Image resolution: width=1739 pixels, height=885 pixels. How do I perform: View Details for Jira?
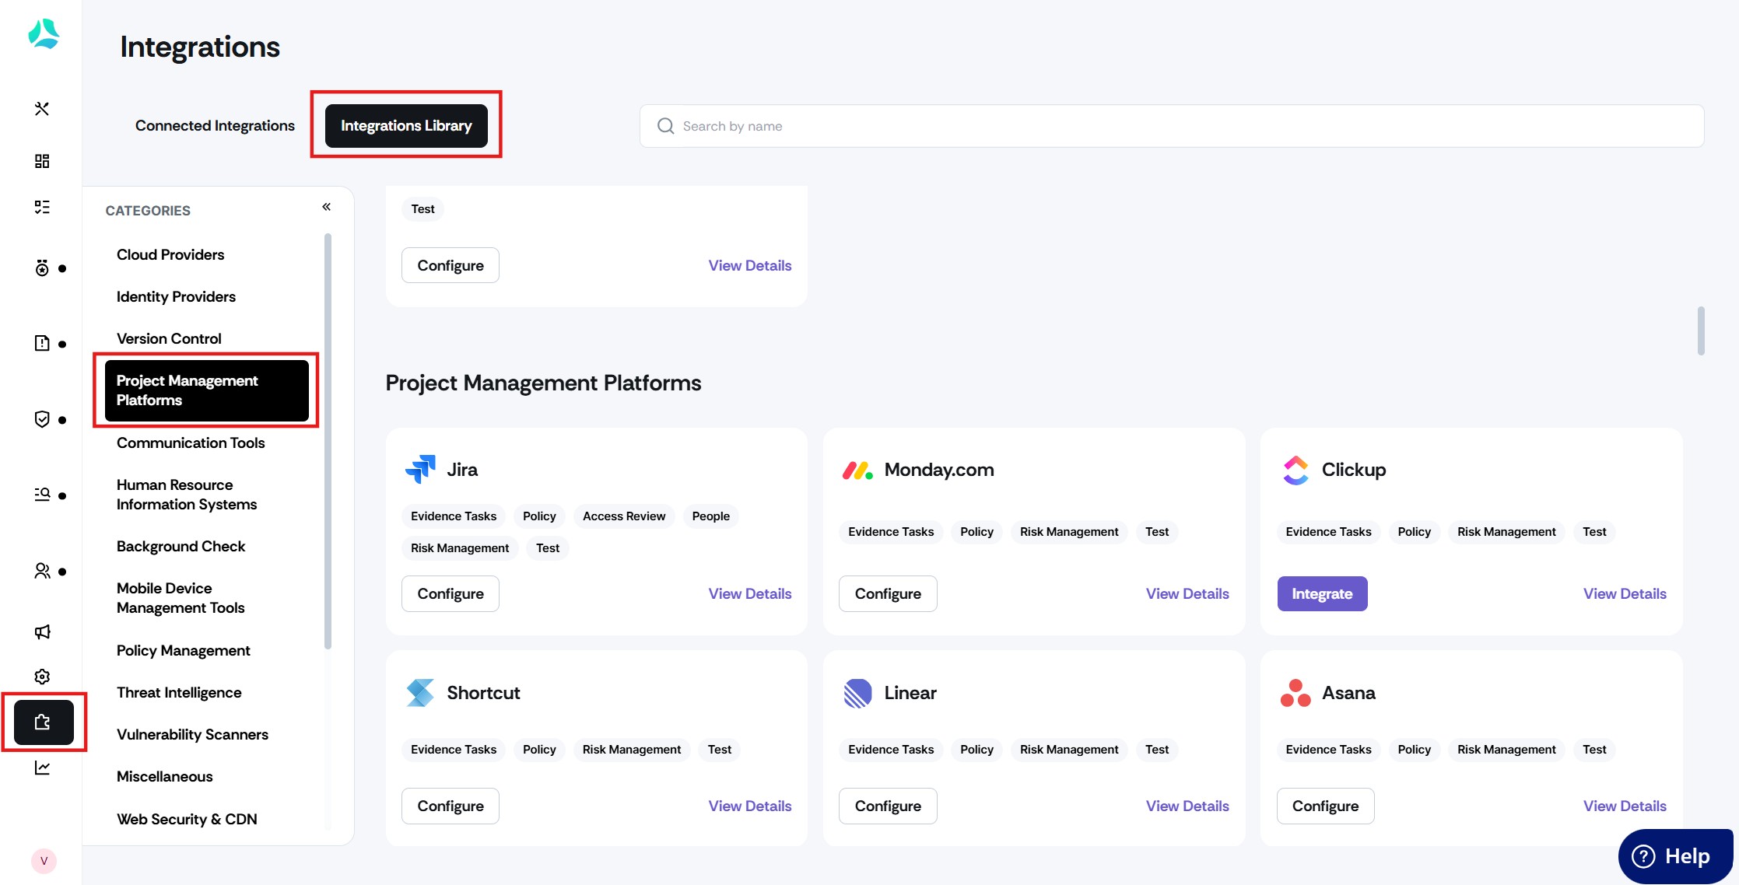750,594
